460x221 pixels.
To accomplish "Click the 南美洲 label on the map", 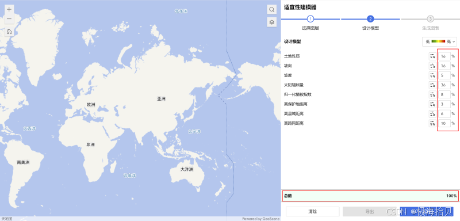I will pyautogui.click(x=23, y=162).
